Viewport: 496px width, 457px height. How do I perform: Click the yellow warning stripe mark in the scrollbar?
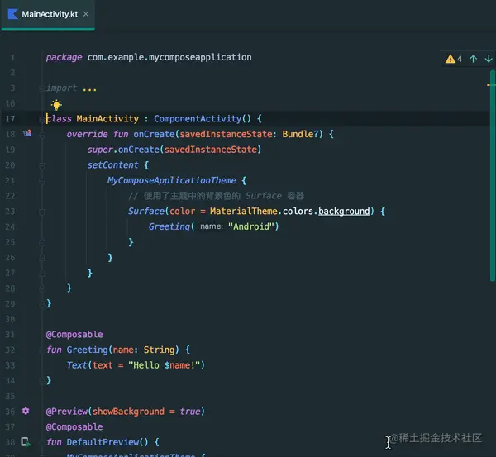pyautogui.click(x=489, y=85)
